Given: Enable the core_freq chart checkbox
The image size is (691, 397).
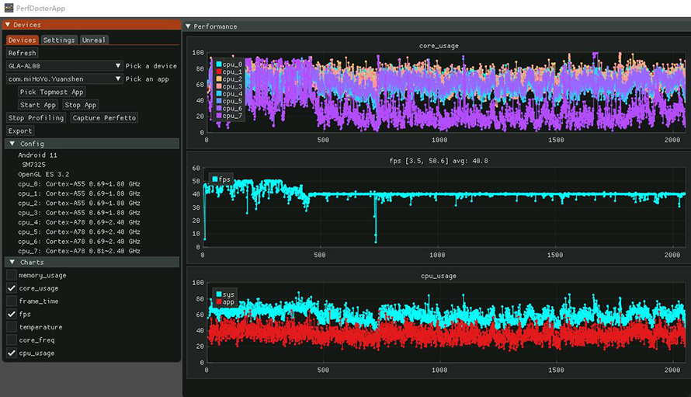Looking at the screenshot, I should (x=12, y=340).
